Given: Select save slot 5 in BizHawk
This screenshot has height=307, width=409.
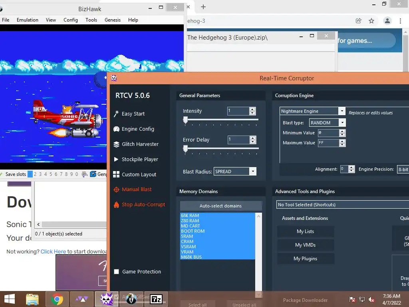Looking at the screenshot, I should [51, 174].
